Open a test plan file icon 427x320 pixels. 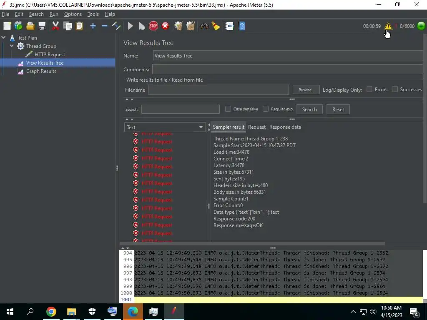click(30, 26)
